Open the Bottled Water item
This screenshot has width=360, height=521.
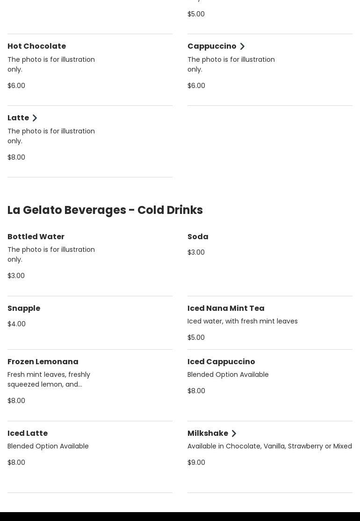[36, 236]
